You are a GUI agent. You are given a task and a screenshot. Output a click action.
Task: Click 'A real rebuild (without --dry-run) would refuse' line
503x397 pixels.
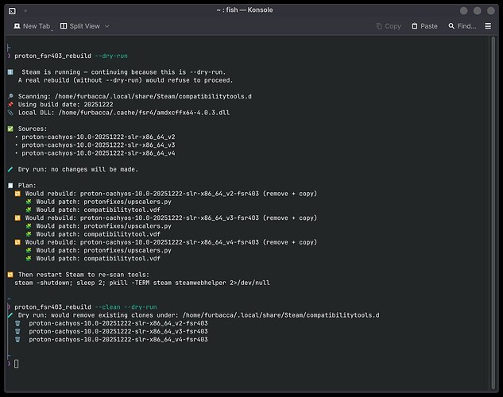(126, 80)
